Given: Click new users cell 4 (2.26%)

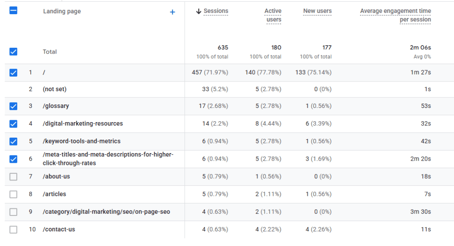Looking at the screenshot, I should pyautogui.click(x=319, y=229).
